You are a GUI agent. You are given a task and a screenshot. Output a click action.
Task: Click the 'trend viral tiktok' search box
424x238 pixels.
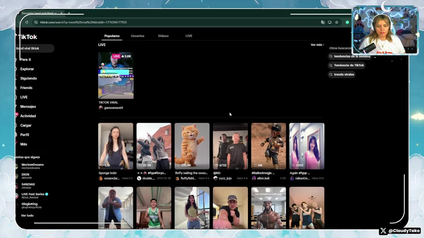pos(34,48)
